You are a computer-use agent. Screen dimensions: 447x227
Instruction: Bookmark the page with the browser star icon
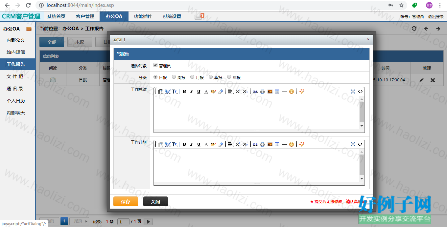click(401, 5)
